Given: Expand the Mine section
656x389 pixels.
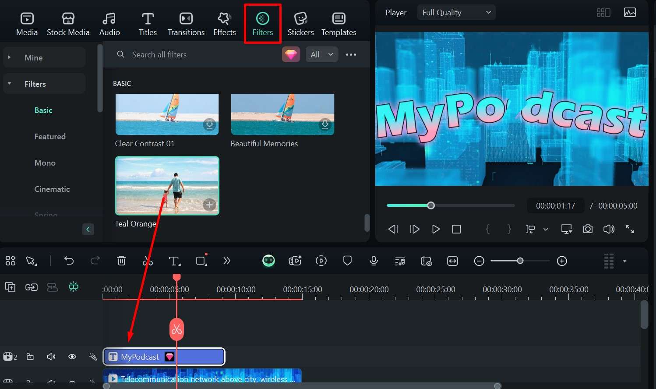Looking at the screenshot, I should [44, 57].
